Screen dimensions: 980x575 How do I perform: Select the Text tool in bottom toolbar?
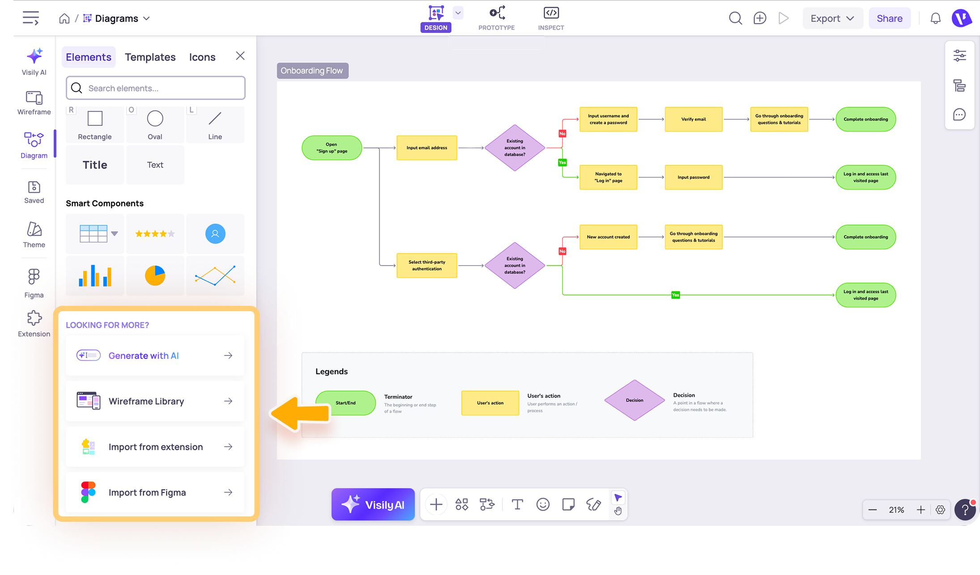coord(517,504)
